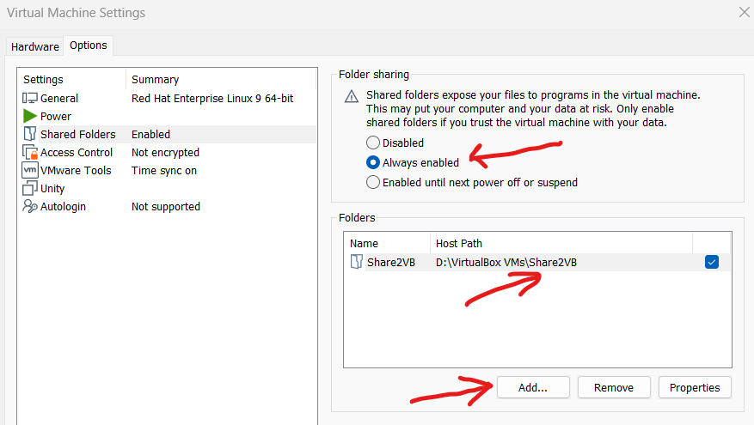
Task: Click the General settings monitor icon
Action: click(x=29, y=99)
